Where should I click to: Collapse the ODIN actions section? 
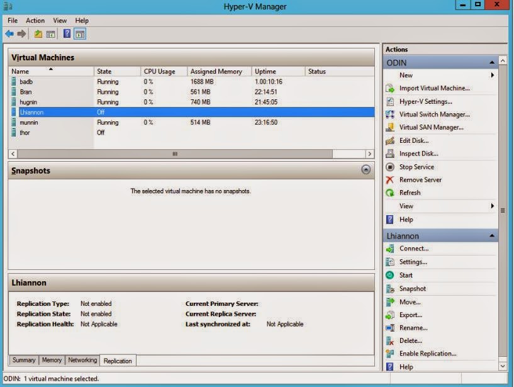[x=492, y=62]
